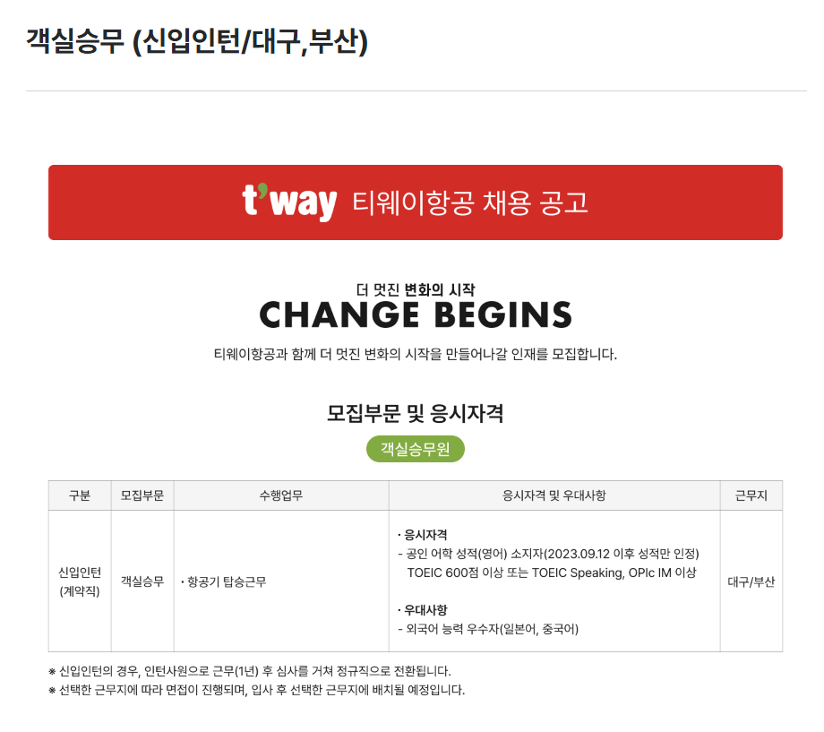The height and width of the screenshot is (732, 824).
Task: Click the 구분 column header
Action: tap(80, 495)
